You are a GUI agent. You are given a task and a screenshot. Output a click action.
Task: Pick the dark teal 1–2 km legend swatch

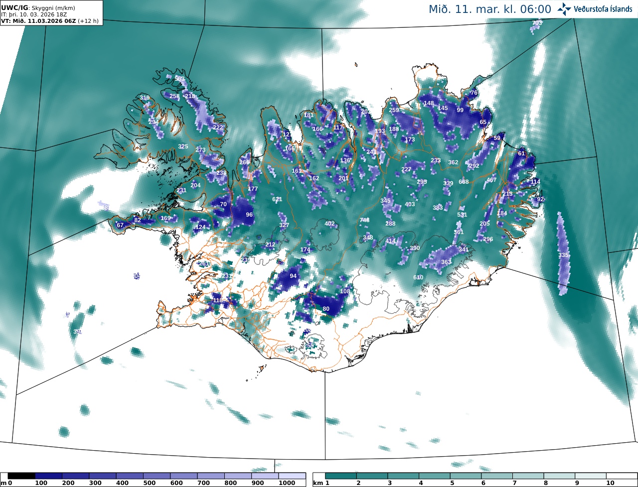[341, 476]
